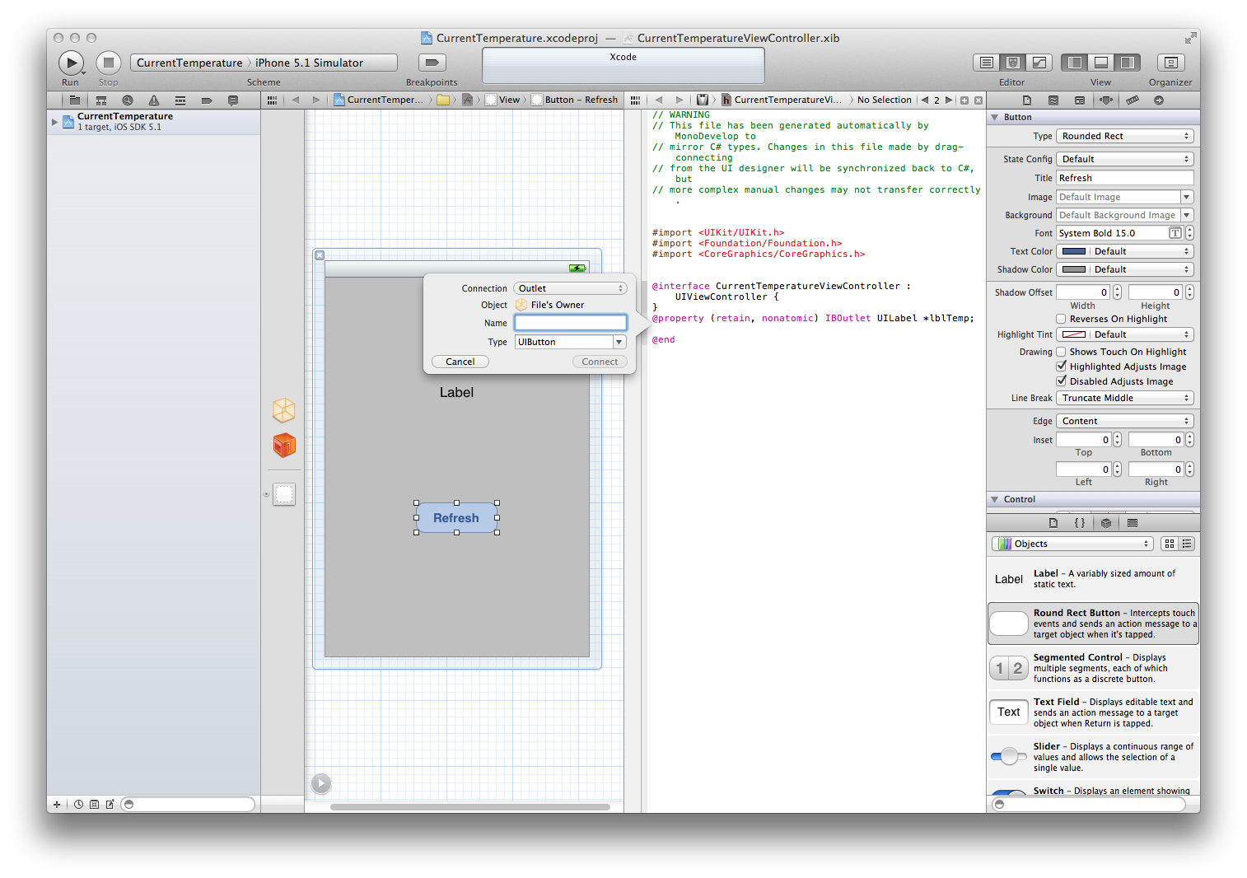This screenshot has height=878, width=1247.
Task: Show the Code Snippet library
Action: point(1080,523)
